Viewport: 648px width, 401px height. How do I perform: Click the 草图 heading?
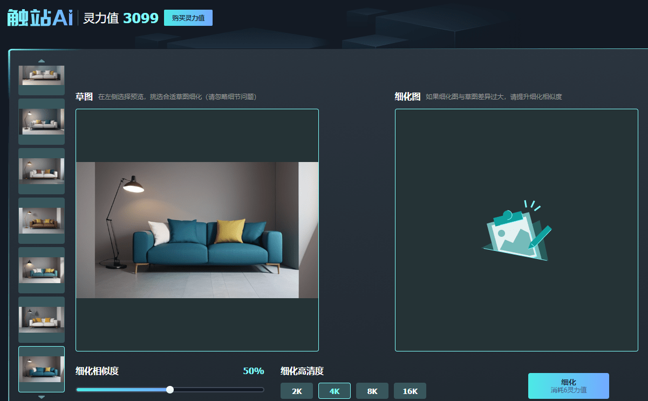tap(84, 97)
